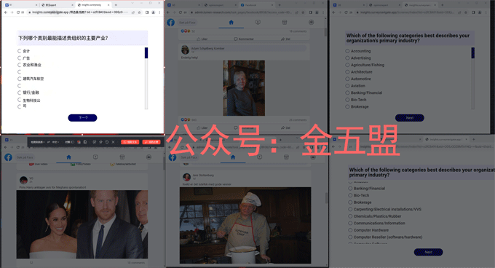Open Facebook Home in Adam Schjølberg post window
Image resolution: width=495 pixels, height=268 pixels.
[x=231, y=23]
